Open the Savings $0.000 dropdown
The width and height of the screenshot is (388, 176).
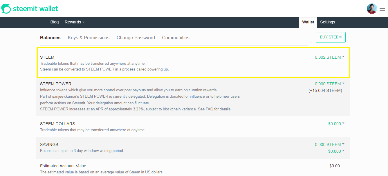point(336,151)
